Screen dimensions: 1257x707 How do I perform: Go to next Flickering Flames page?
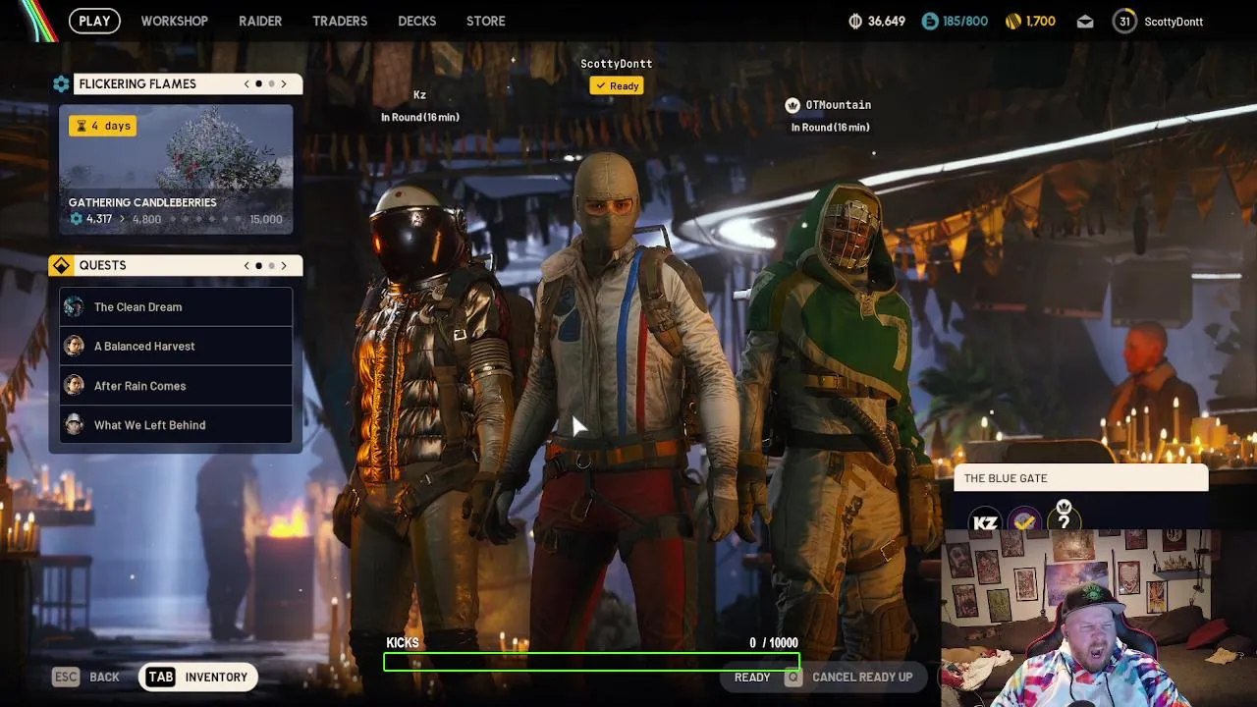[x=284, y=84]
